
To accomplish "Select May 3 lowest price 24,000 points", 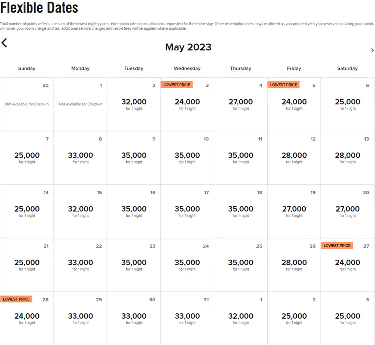I will point(187,104).
